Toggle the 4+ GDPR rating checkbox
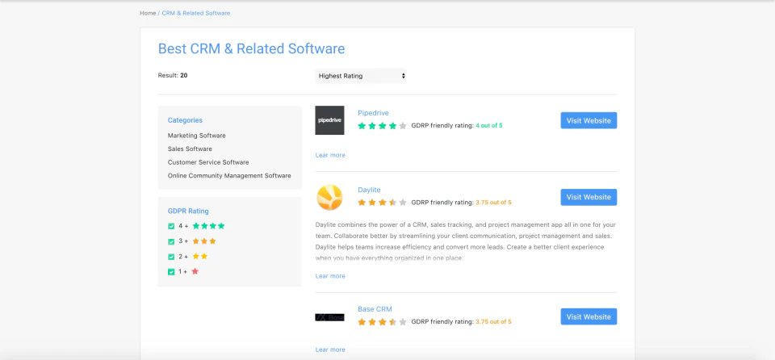 171,227
